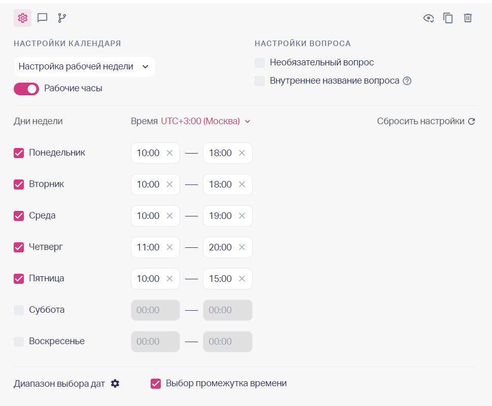Viewport: 492px width, 406px height.
Task: Click help icon beside internal question name
Action: [x=407, y=81]
